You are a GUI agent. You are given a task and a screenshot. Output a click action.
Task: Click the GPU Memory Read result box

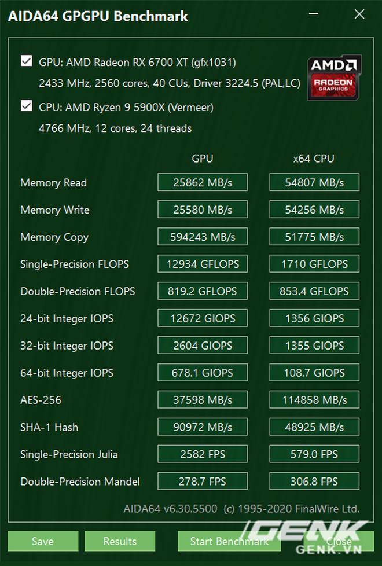(x=203, y=182)
